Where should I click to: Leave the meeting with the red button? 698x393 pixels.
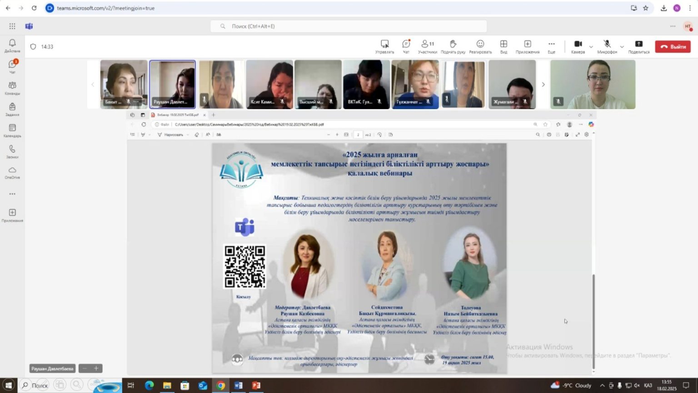[x=673, y=47]
